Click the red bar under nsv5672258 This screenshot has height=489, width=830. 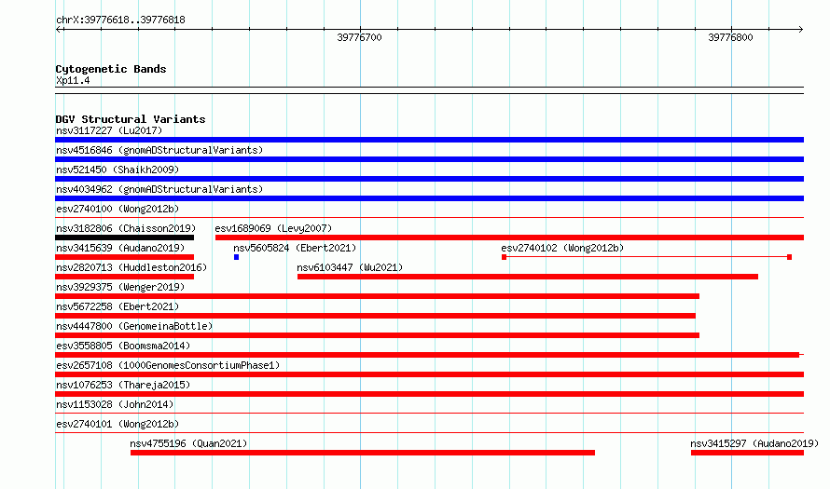[x=375, y=316]
